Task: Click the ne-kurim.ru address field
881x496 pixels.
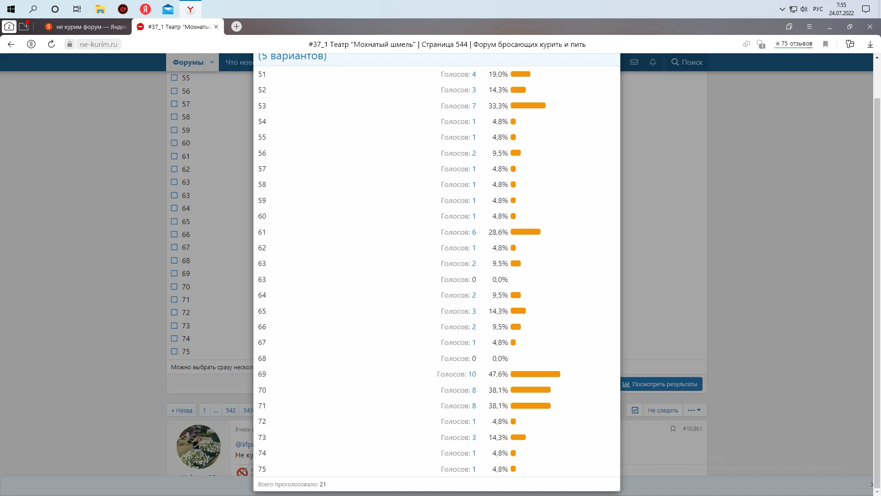Action: pyautogui.click(x=98, y=44)
